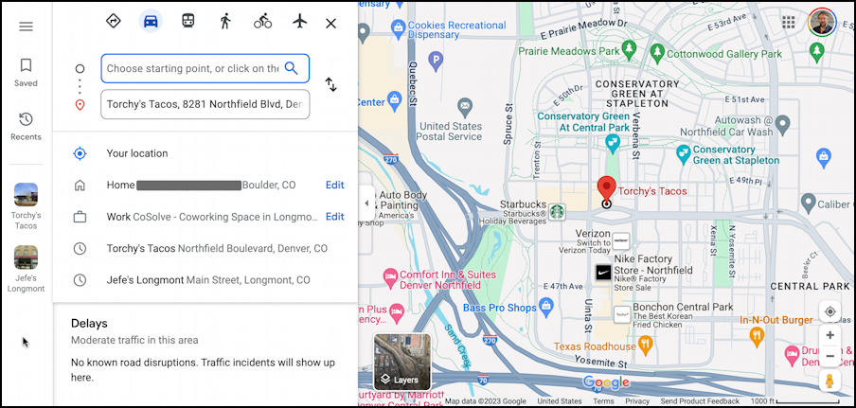Image resolution: width=856 pixels, height=408 pixels.
Task: Open Saved places
Action: (x=26, y=73)
